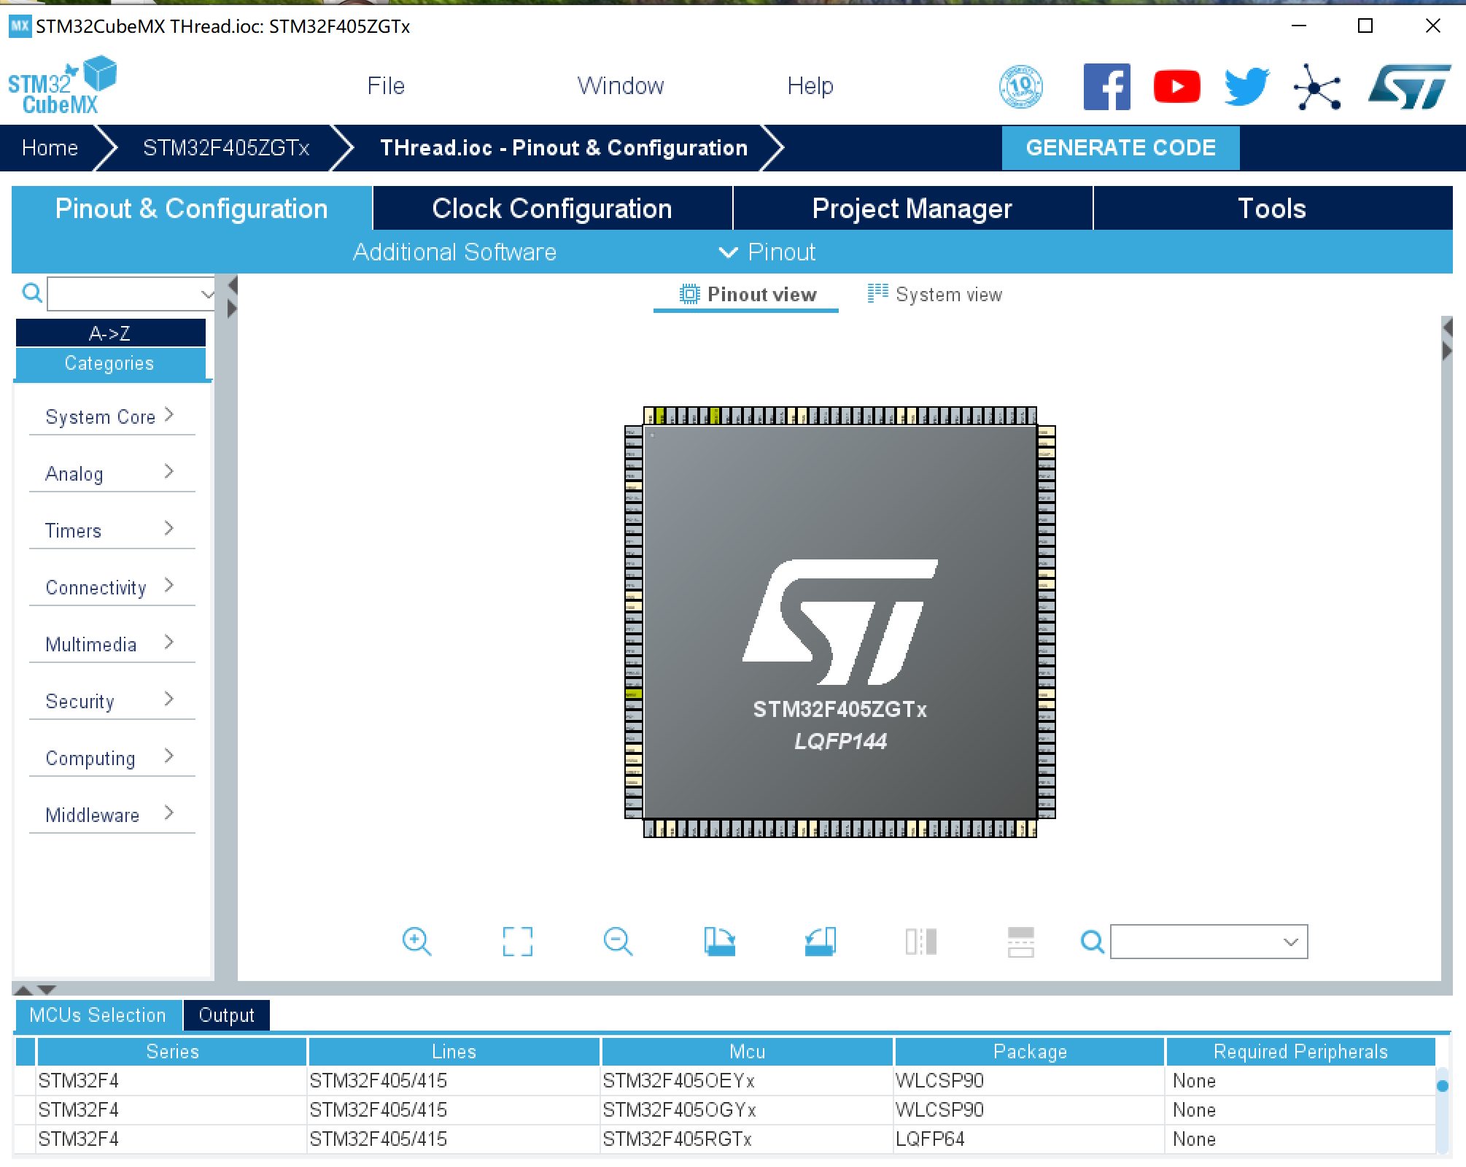The image size is (1466, 1167).
Task: Click the best-fit view icon
Action: coord(517,942)
